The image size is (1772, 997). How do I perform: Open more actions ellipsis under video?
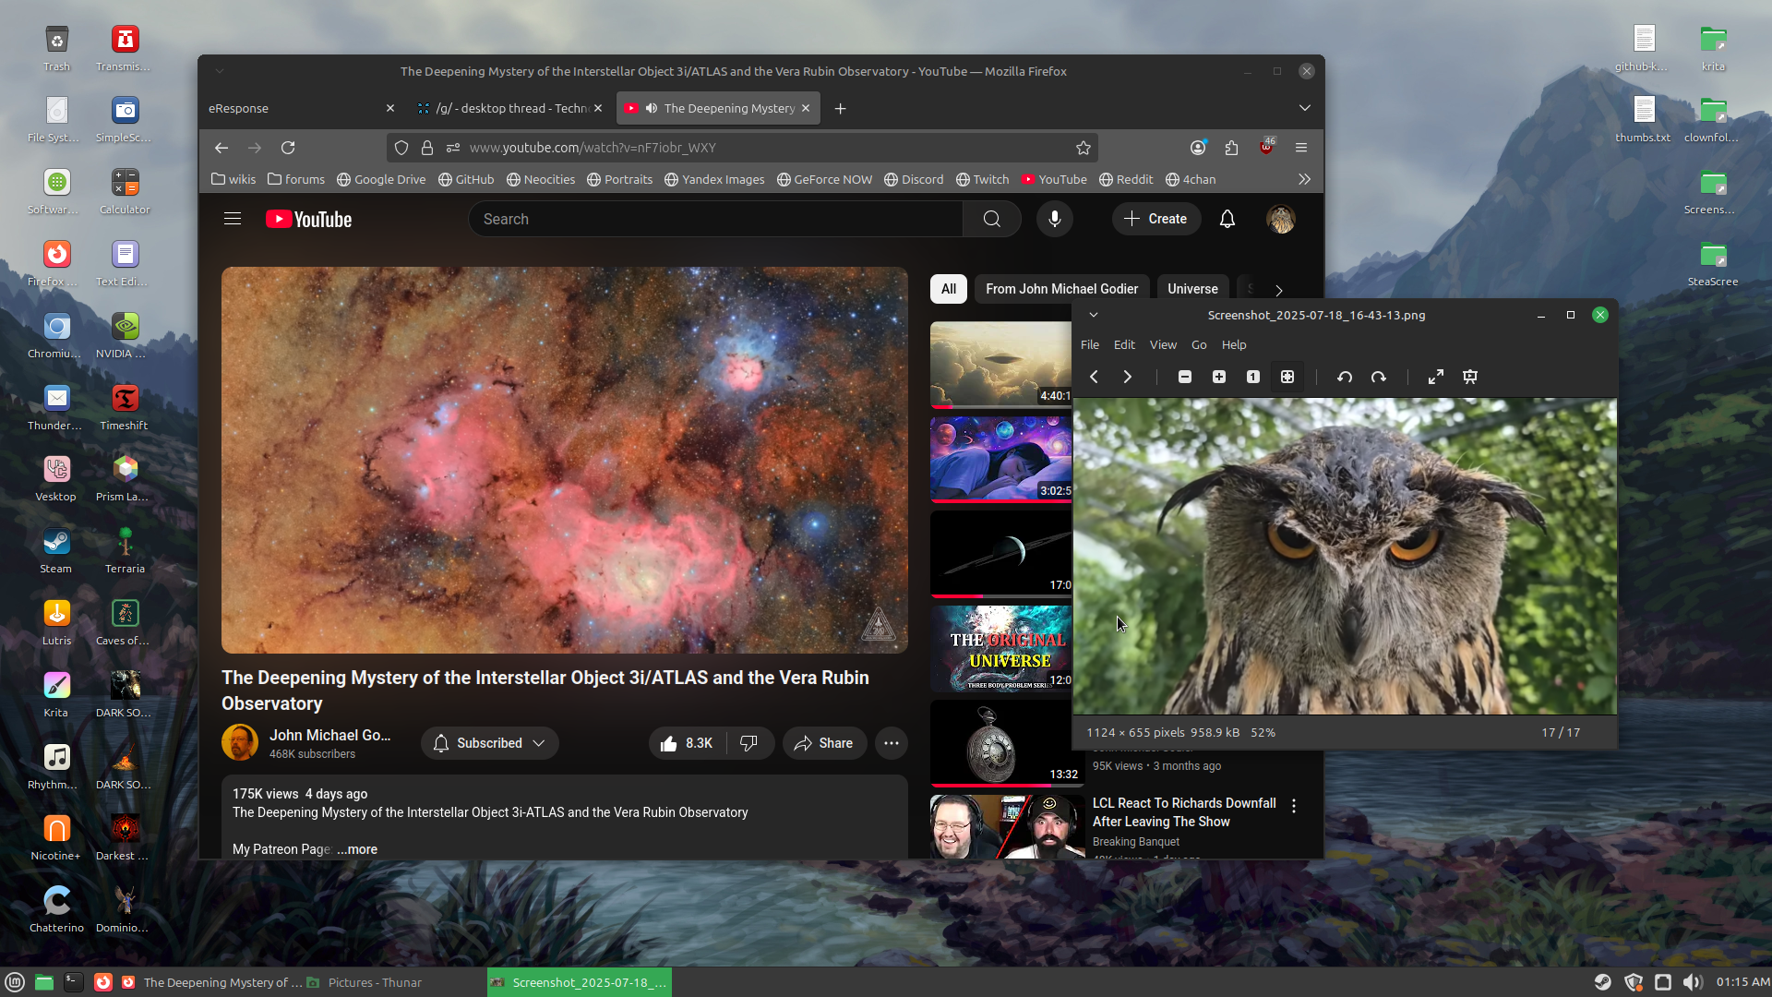(892, 743)
